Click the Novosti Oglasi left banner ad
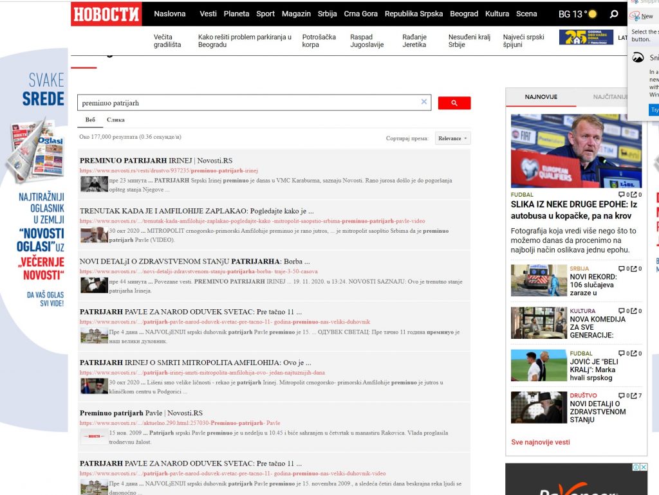 (34, 240)
